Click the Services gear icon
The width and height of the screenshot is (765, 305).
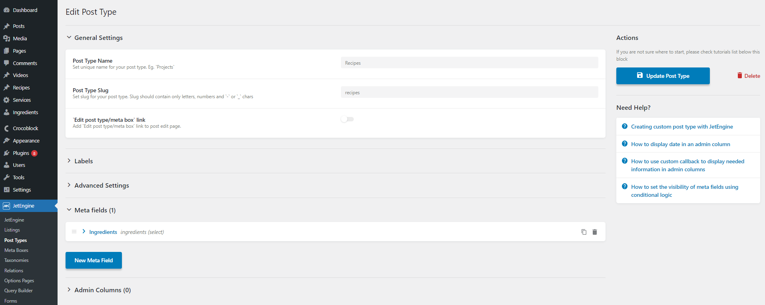click(x=6, y=100)
